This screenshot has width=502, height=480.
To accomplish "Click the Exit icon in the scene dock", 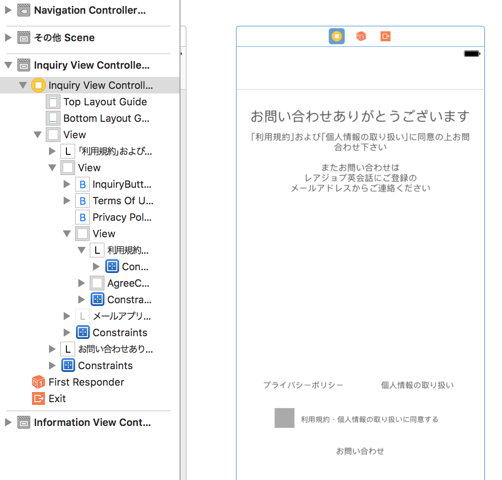I will pos(385,36).
